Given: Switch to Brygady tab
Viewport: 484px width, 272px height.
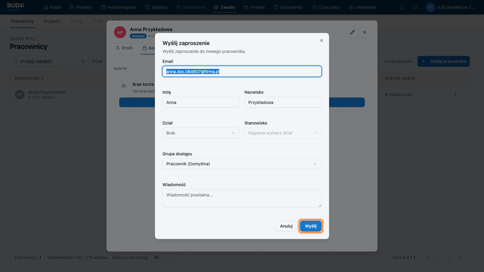Looking at the screenshot, I should pyautogui.click(x=52, y=21).
